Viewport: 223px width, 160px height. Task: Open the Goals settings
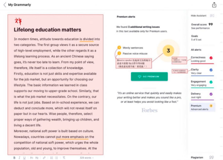(196, 38)
